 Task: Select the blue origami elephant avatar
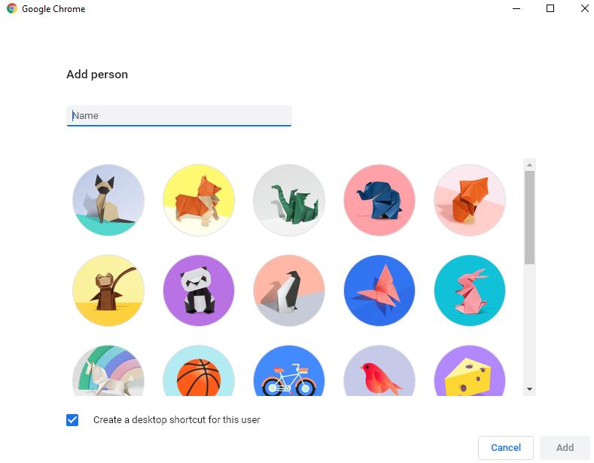tap(379, 200)
